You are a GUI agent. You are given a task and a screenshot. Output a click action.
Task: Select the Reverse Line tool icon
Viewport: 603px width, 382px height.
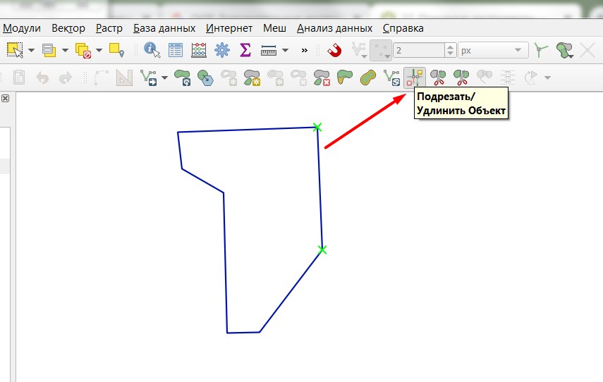[391, 78]
